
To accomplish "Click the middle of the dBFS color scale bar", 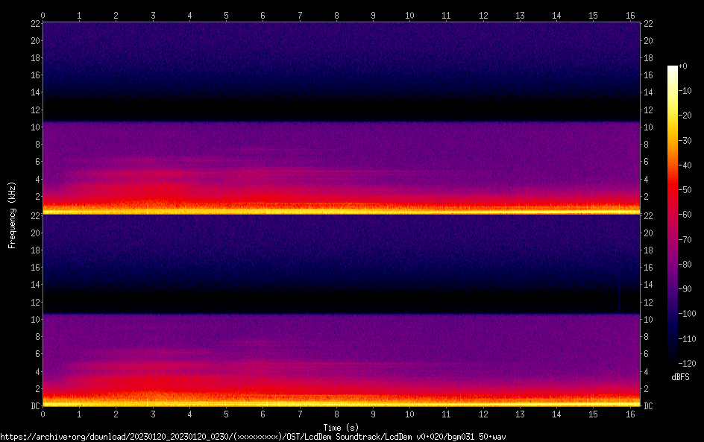I will click(673, 213).
